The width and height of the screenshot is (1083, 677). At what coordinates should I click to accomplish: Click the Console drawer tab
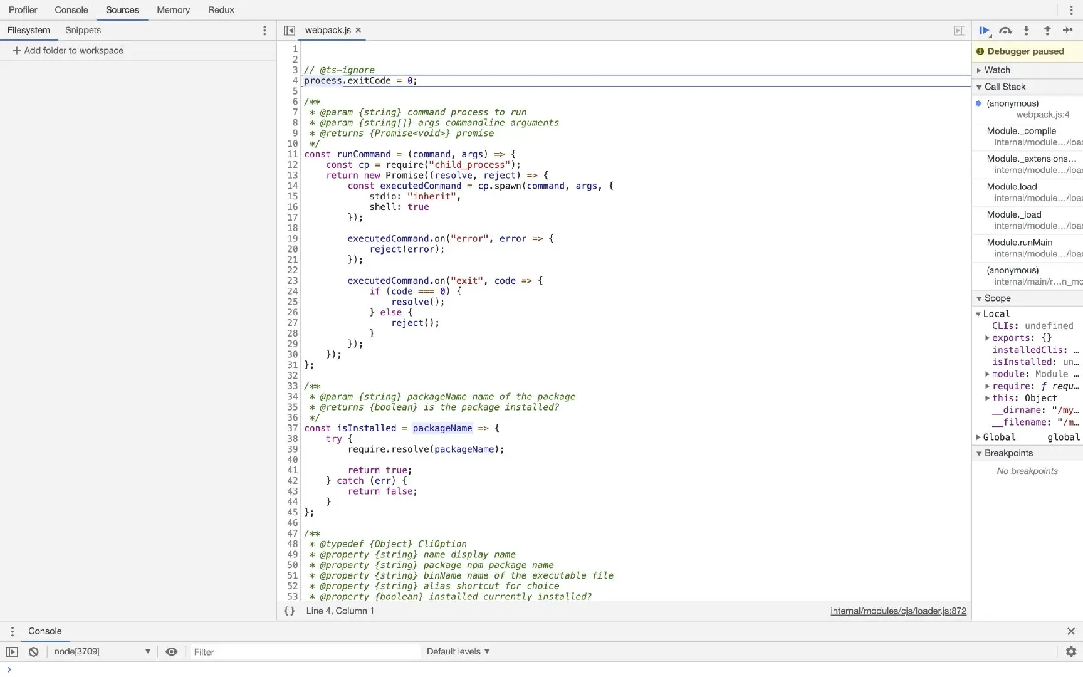(44, 631)
